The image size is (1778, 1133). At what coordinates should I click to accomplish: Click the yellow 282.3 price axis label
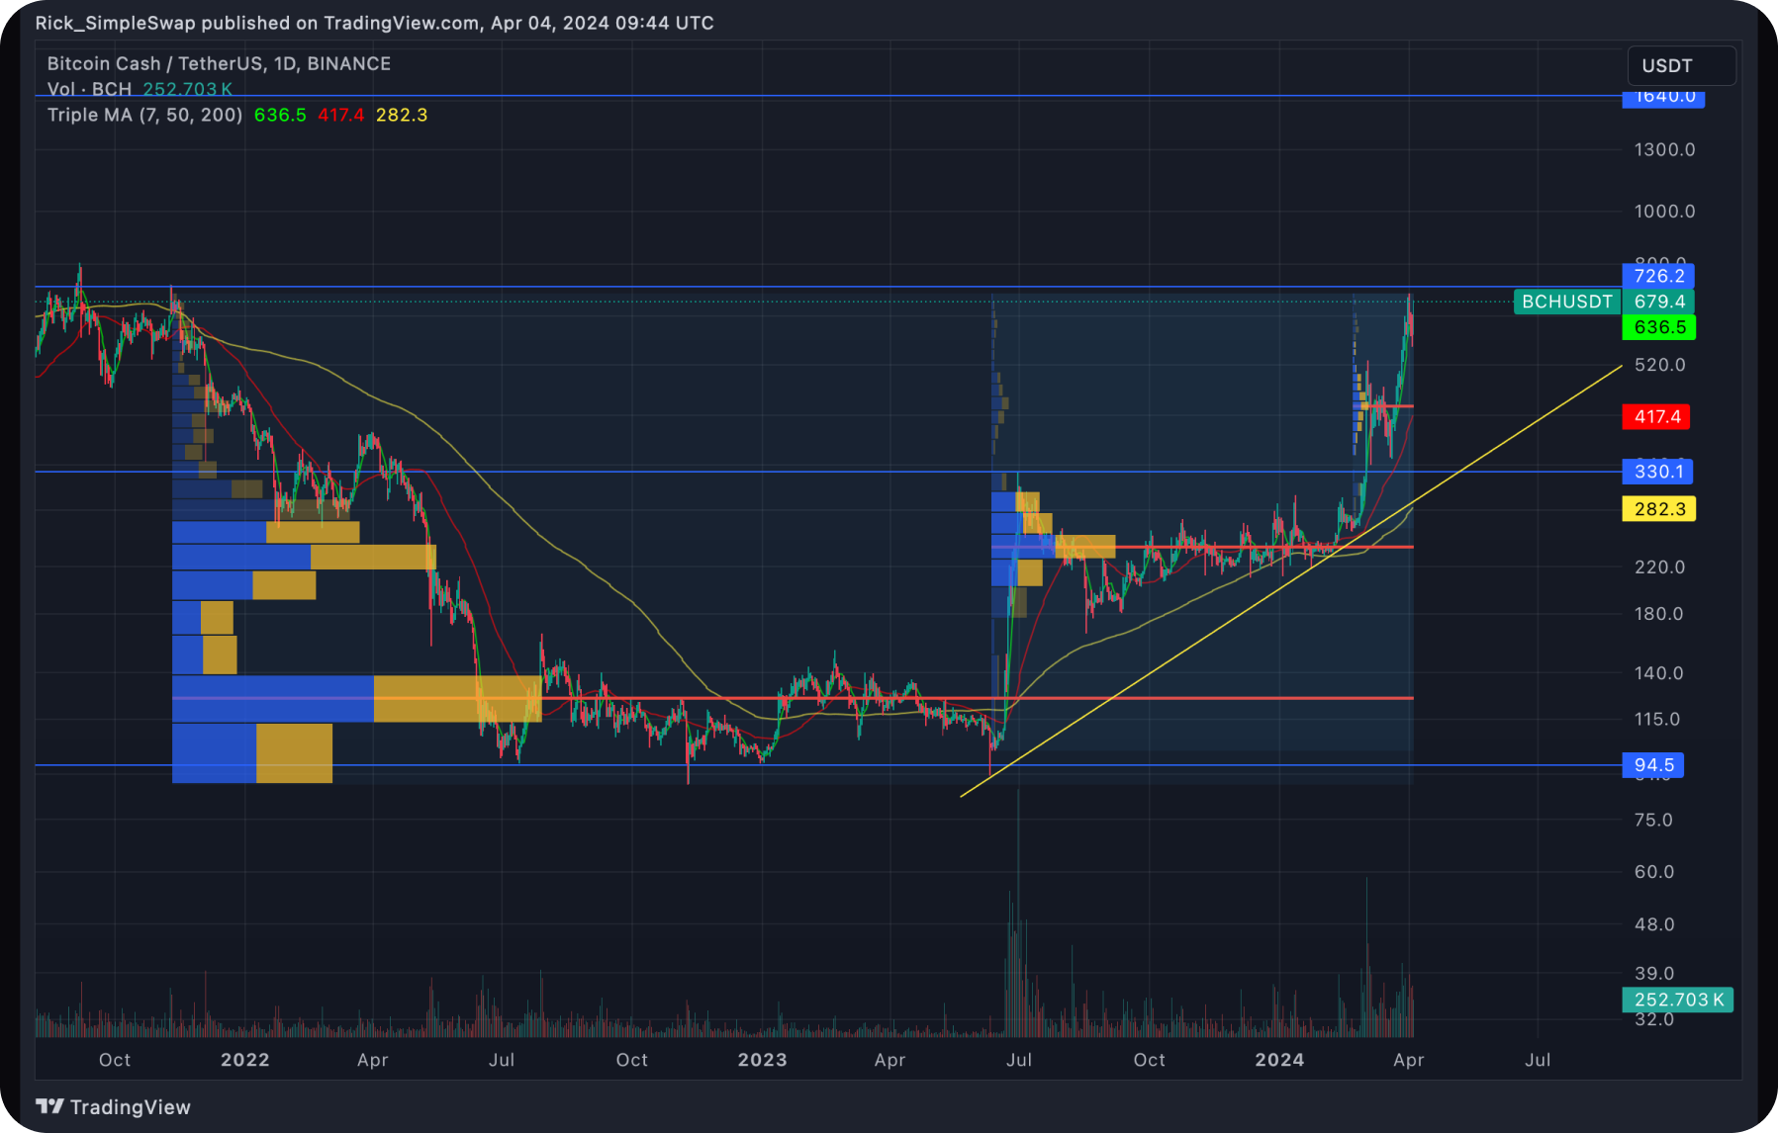[1658, 509]
